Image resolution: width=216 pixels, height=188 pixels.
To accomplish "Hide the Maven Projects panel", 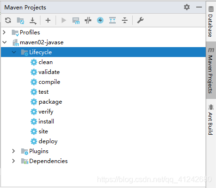I will (x=199, y=7).
